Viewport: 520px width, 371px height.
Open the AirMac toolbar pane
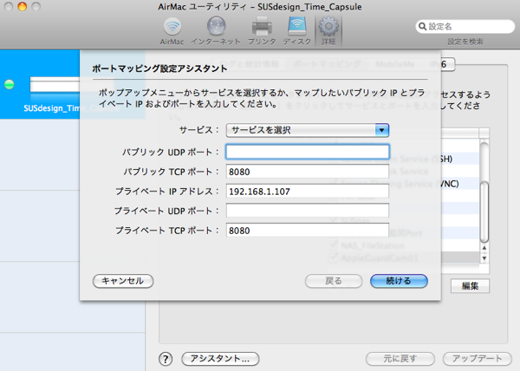(172, 31)
